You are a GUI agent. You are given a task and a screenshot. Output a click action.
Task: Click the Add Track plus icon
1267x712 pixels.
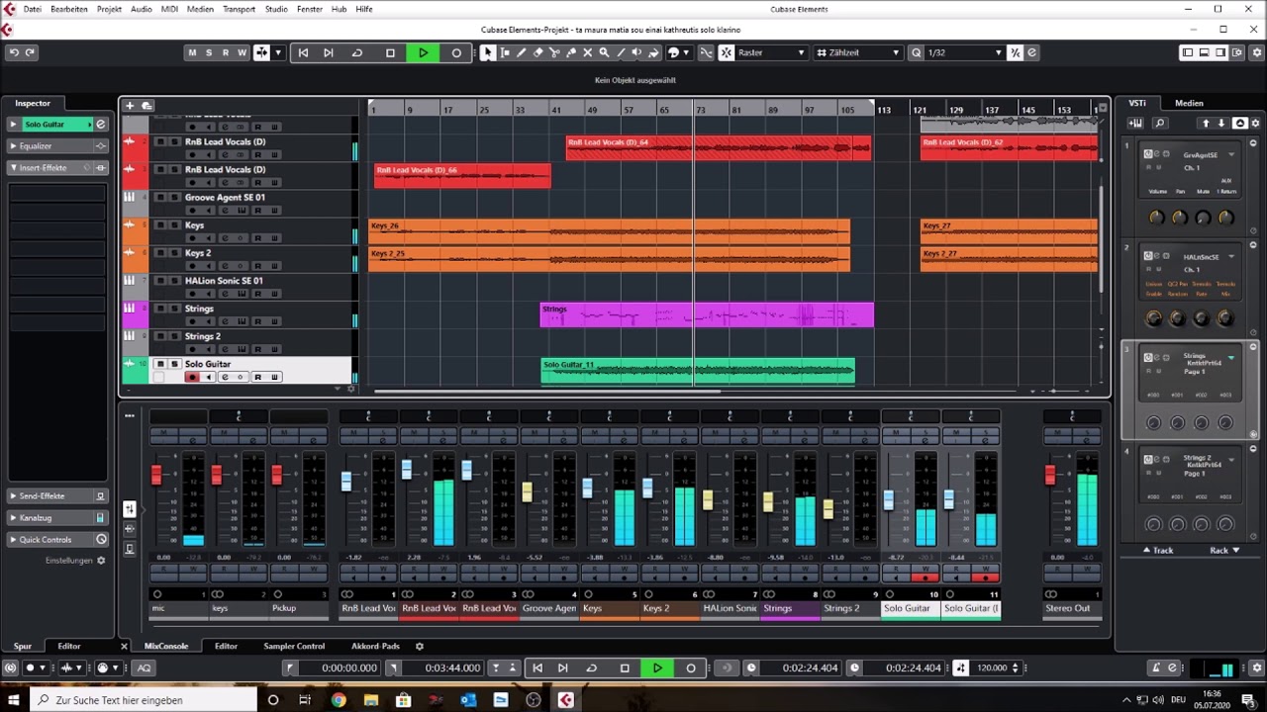(x=130, y=105)
